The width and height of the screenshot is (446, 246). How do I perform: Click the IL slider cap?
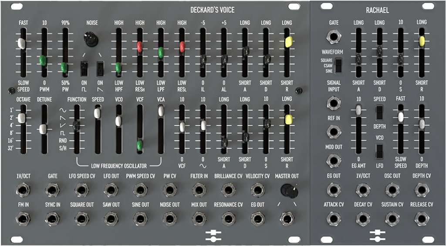pos(203,60)
